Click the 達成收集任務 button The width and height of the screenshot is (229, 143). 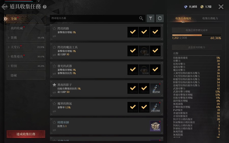pos(26,134)
